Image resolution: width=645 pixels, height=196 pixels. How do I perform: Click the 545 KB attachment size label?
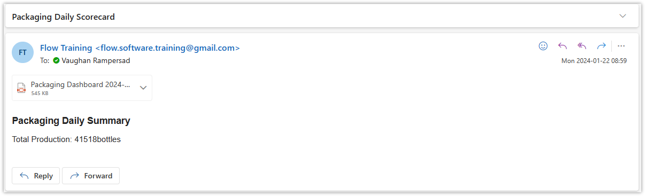click(40, 93)
